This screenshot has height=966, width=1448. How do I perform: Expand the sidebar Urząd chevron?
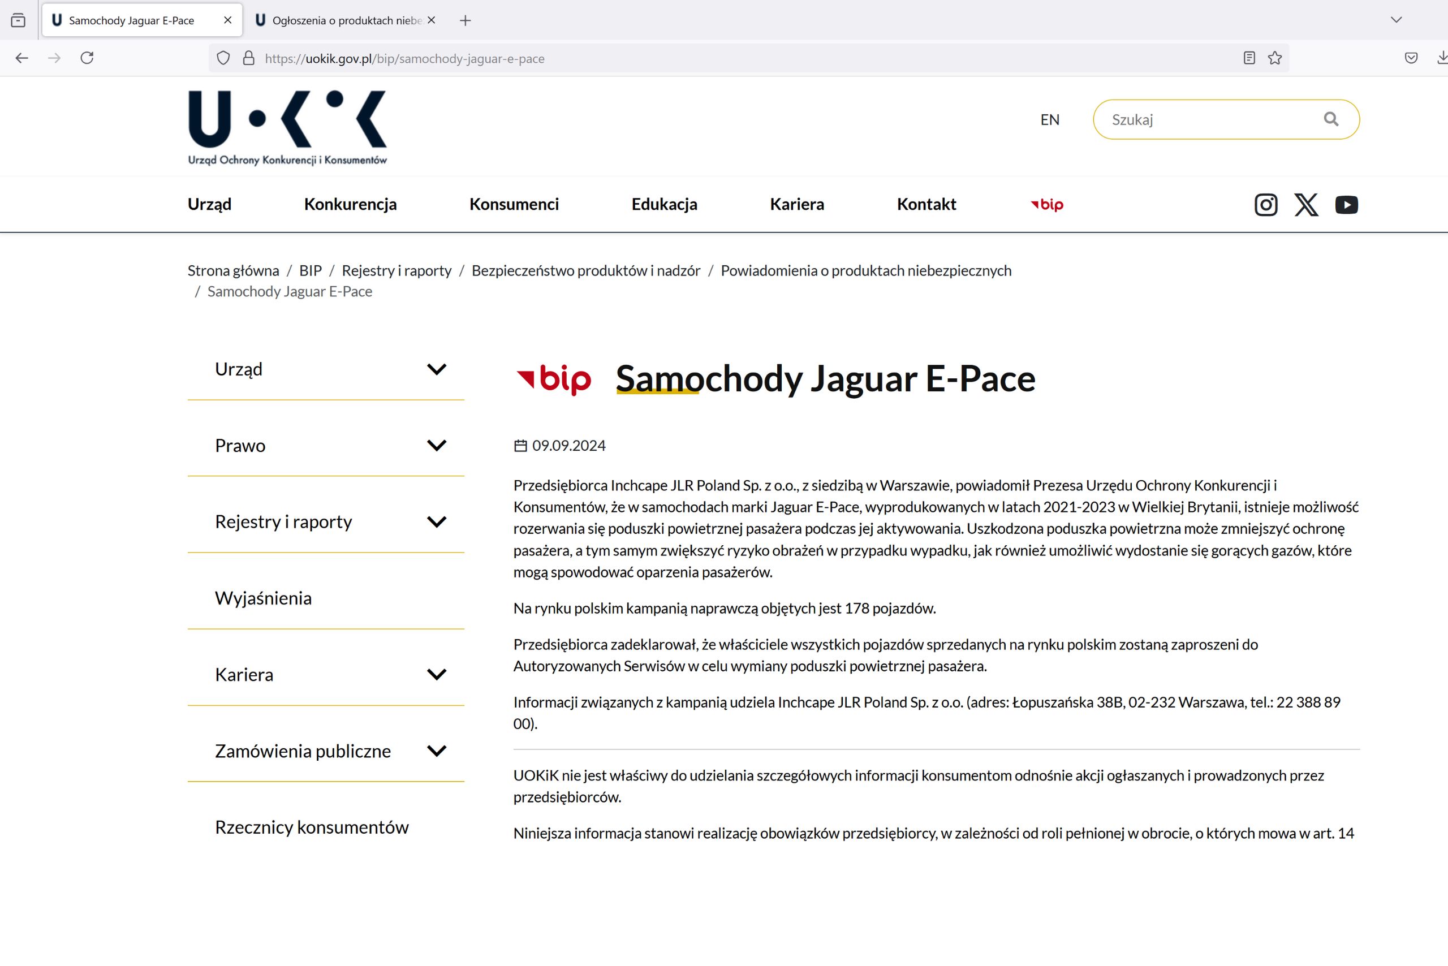tap(436, 369)
